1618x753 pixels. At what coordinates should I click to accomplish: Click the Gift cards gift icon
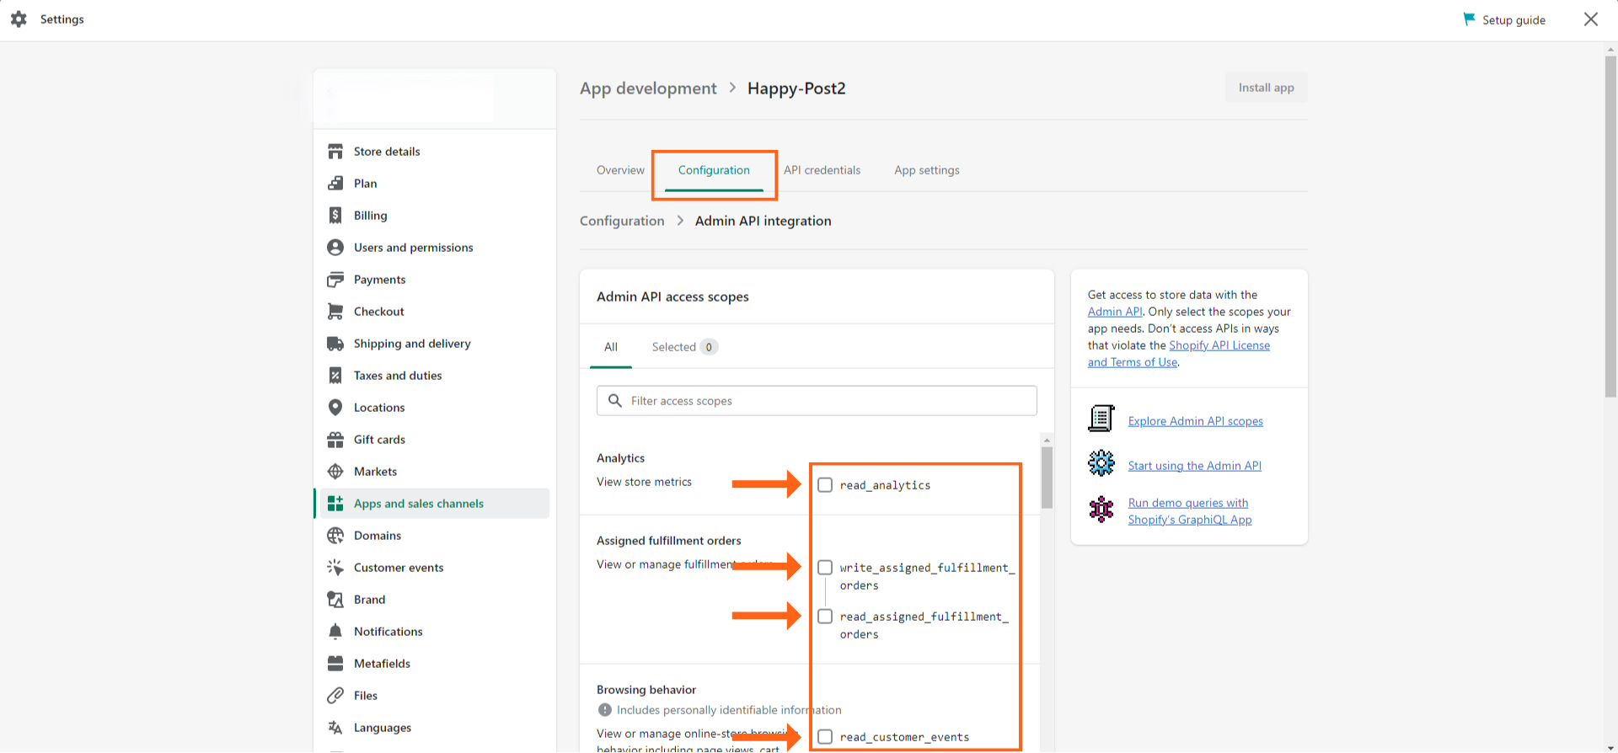[x=335, y=440]
